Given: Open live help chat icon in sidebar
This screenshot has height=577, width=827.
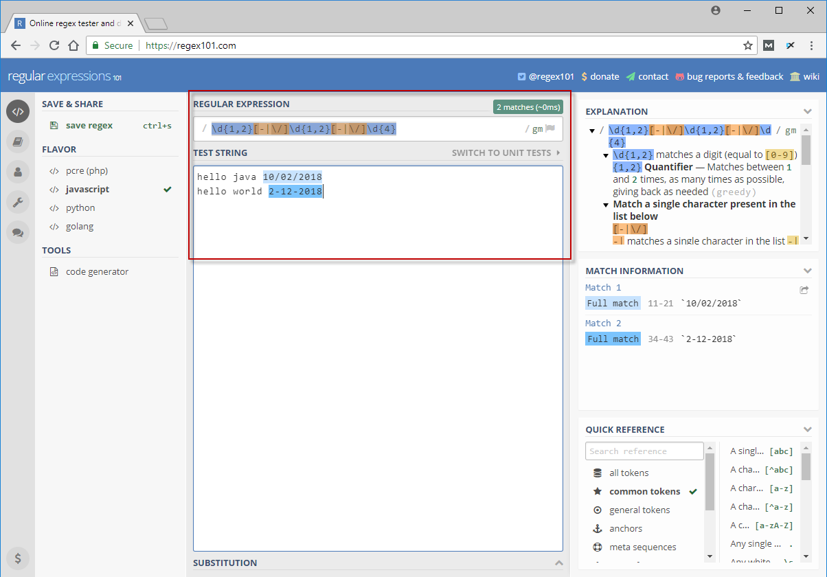Looking at the screenshot, I should pos(18,232).
